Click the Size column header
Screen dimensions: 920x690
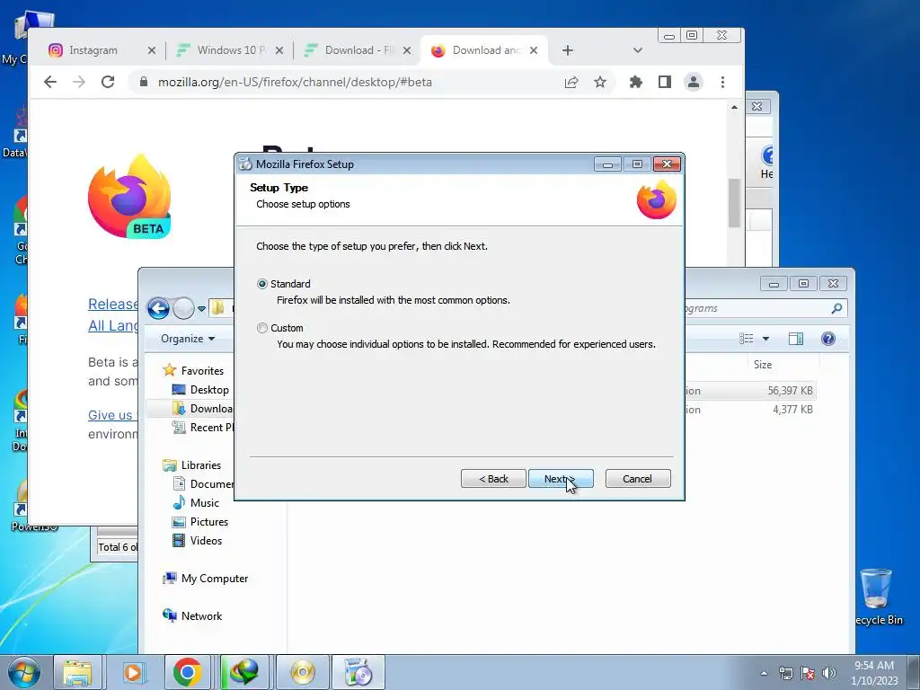762,365
